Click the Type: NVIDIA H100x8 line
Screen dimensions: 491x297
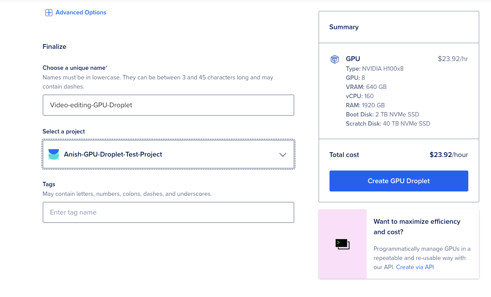click(x=374, y=68)
